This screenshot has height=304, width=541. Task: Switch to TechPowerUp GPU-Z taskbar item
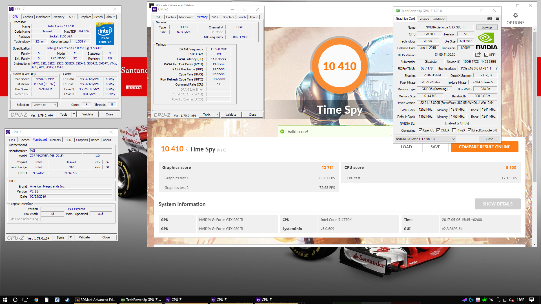pyautogui.click(x=141, y=300)
